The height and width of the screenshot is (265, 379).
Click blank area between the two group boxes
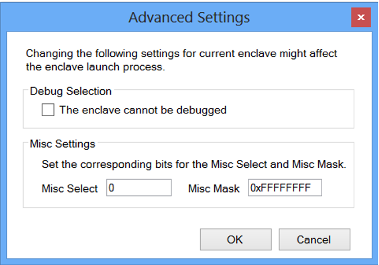coord(189,134)
